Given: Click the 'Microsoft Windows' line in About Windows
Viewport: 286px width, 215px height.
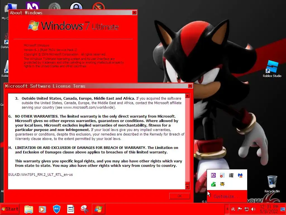Looking at the screenshot, I should click(37, 45).
